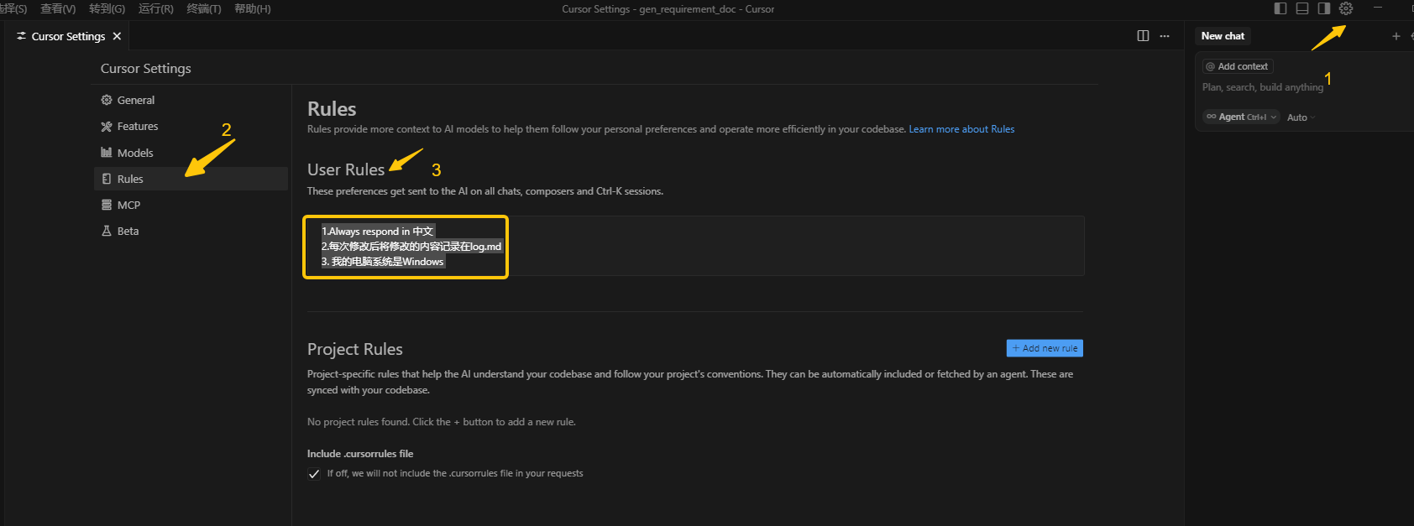Click rule line '3. 我的电脑系统是Windows'
Screen dimensions: 1414x526
383,262
